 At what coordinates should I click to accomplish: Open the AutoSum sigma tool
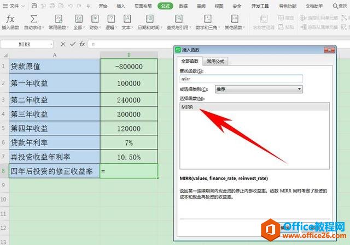(x=34, y=19)
